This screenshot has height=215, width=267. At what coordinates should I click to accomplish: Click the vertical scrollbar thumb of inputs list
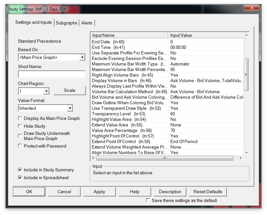click(246, 75)
